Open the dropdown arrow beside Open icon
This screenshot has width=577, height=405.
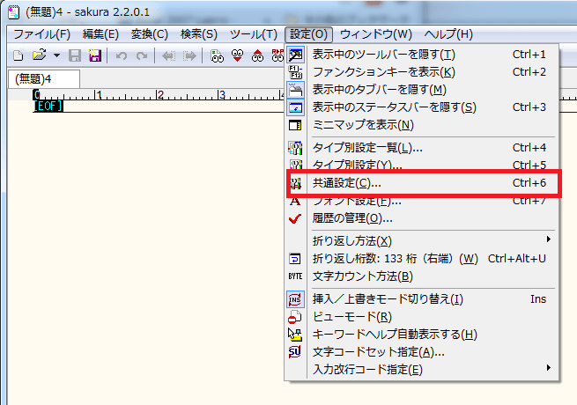55,55
